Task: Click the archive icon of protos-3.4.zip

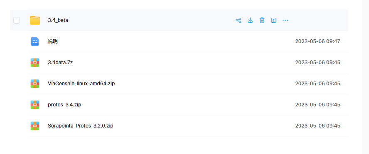Action: 35,105
